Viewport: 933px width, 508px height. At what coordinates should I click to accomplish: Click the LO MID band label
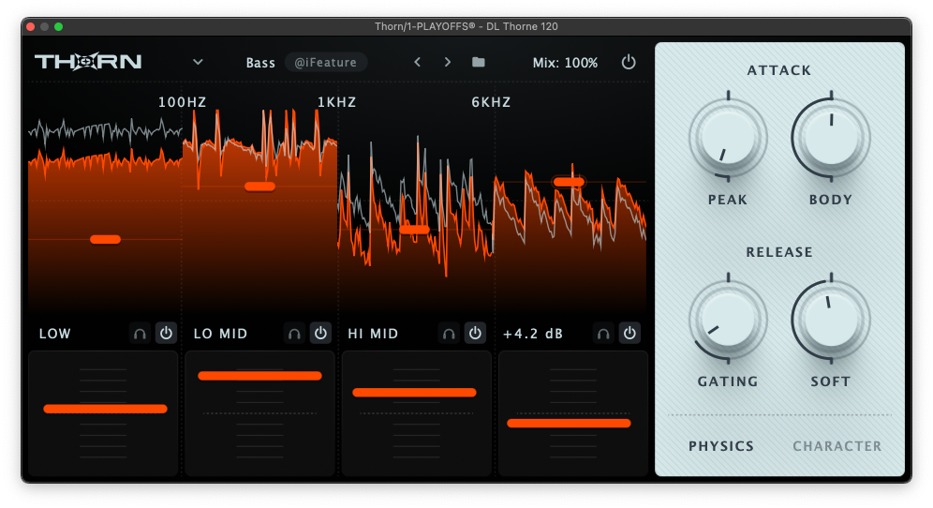coord(220,334)
